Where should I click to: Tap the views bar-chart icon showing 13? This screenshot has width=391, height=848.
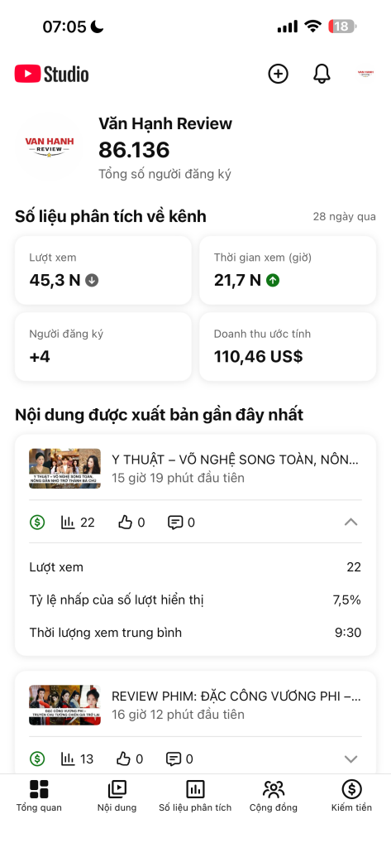68,759
